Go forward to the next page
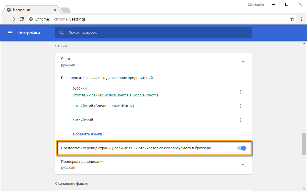307x192 pixels. [14, 19]
